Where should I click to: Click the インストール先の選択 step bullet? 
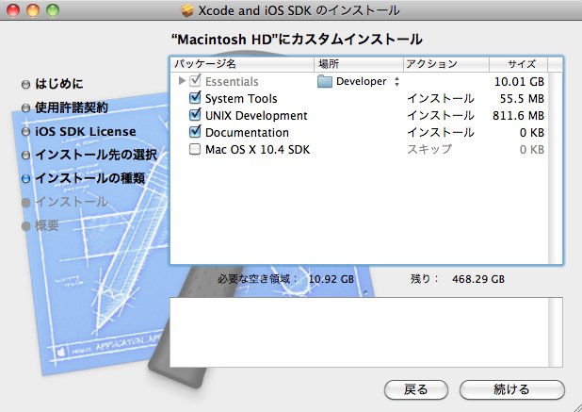coord(25,155)
